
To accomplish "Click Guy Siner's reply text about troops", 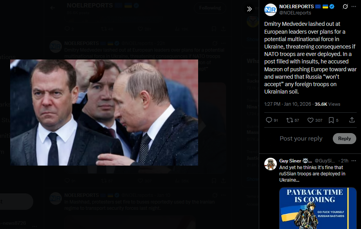I will (312, 173).
